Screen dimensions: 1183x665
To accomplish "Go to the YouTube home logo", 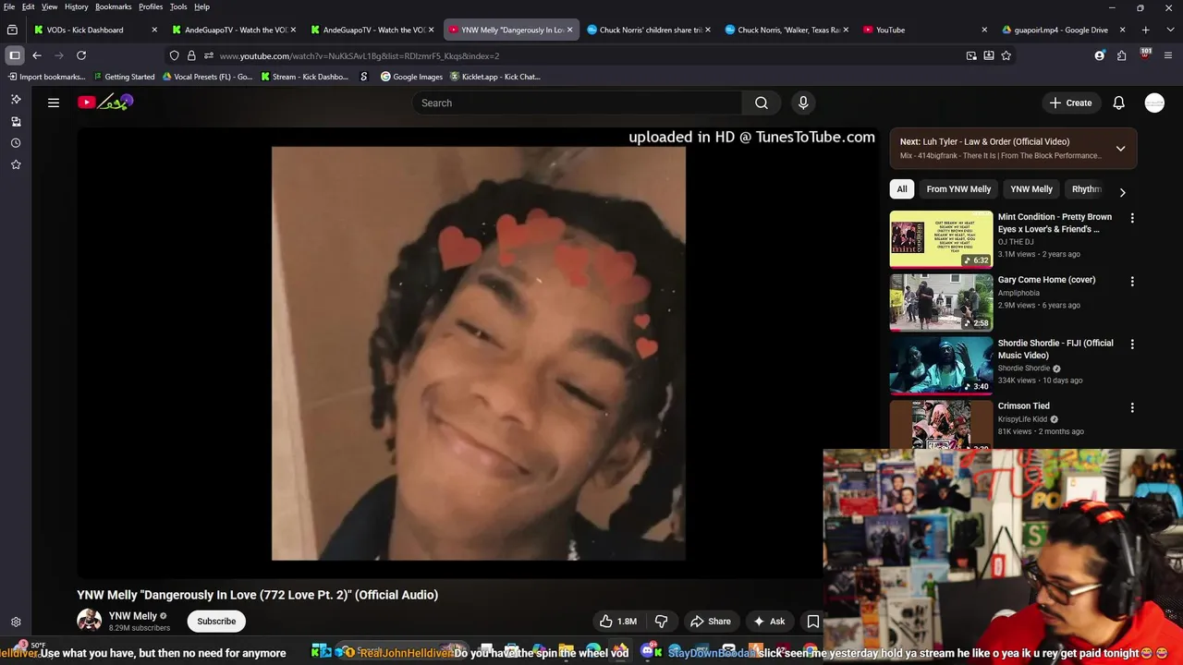I will pos(105,103).
